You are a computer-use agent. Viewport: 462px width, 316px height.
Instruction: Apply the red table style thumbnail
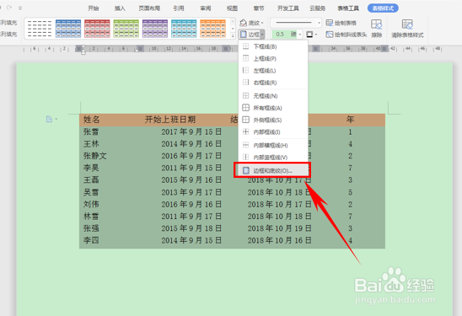tap(97, 29)
